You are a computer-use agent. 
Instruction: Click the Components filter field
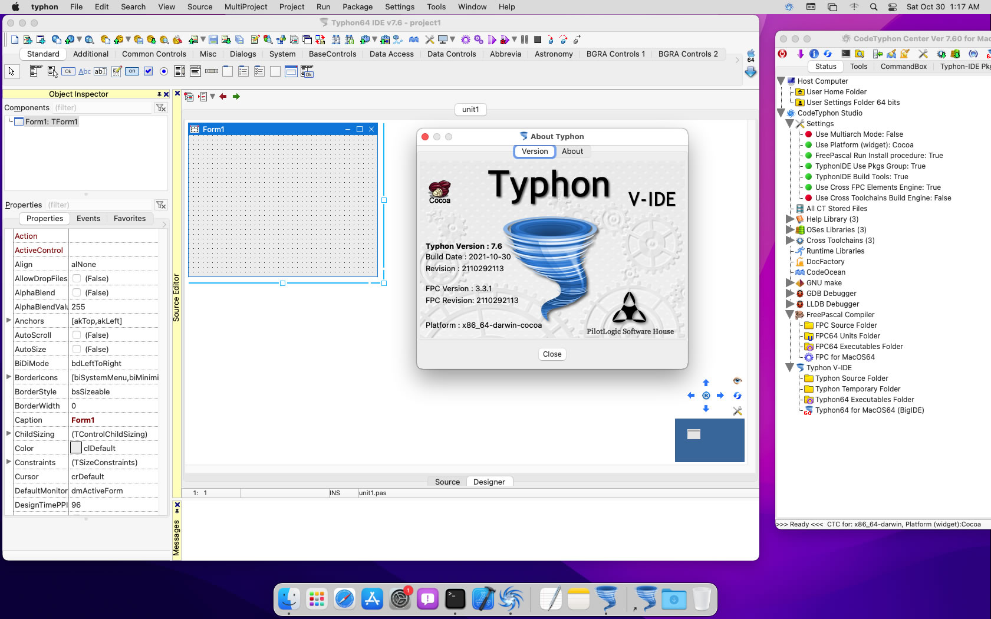[x=103, y=108]
